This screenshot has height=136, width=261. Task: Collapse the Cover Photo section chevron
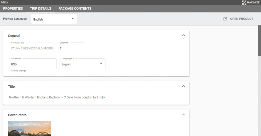pos(183,115)
